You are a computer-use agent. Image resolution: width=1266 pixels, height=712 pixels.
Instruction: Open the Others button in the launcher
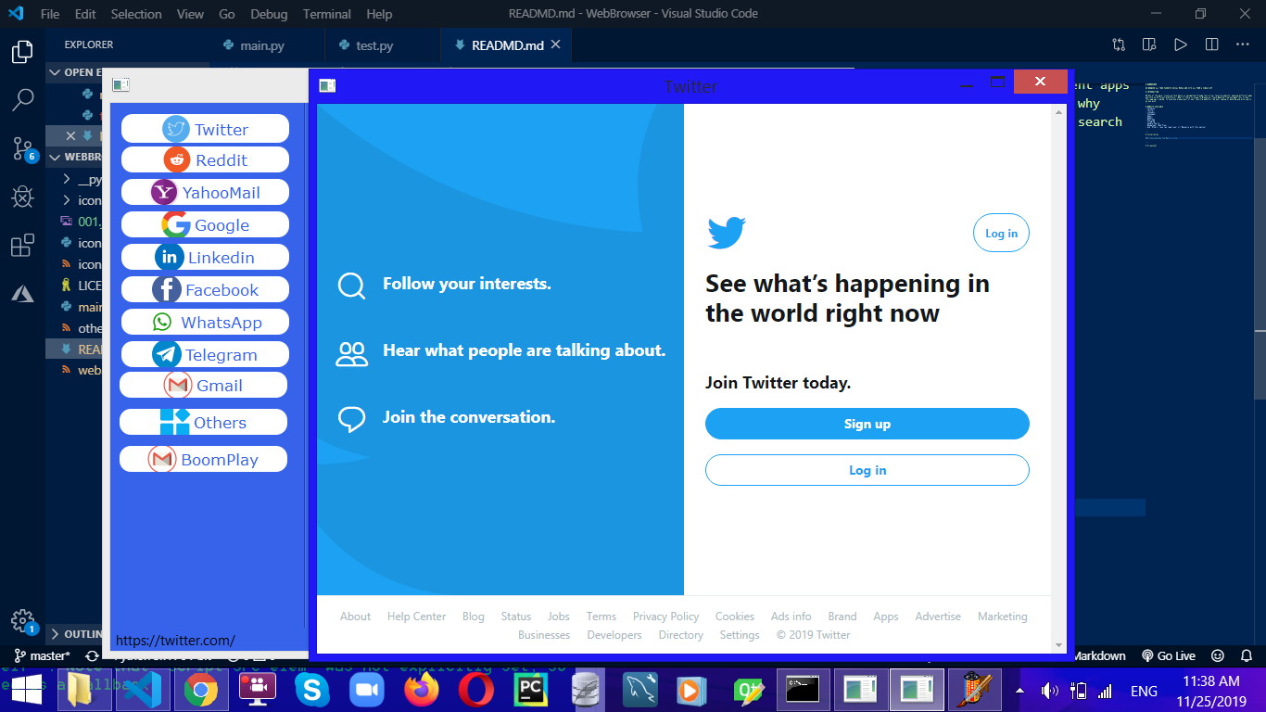pyautogui.click(x=203, y=422)
